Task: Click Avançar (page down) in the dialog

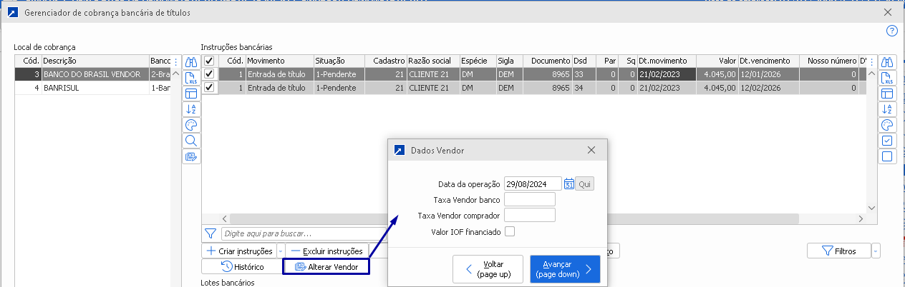Action: pyautogui.click(x=565, y=269)
